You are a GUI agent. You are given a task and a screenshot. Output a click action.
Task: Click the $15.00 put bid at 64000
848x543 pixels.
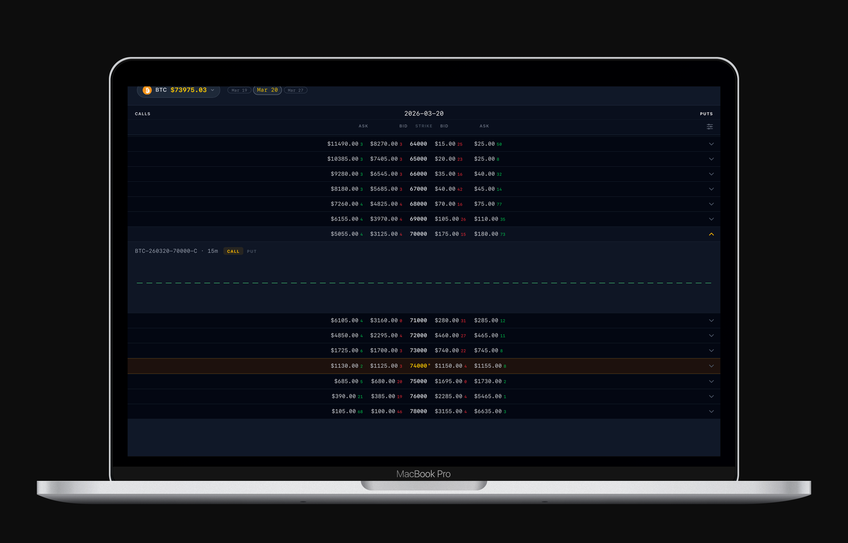445,144
